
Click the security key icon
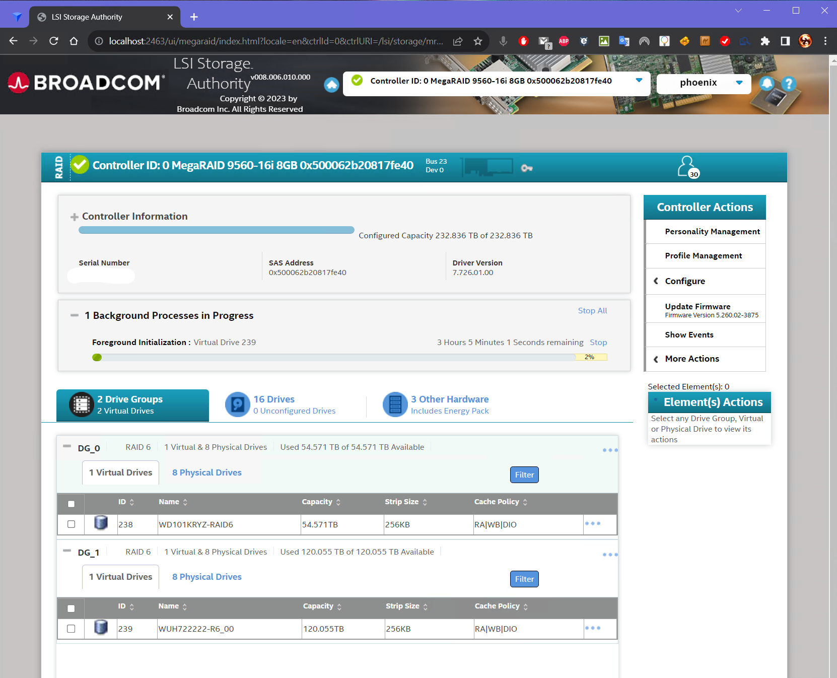point(527,168)
